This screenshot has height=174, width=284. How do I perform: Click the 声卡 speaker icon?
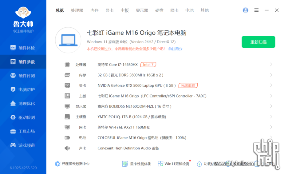(67, 148)
